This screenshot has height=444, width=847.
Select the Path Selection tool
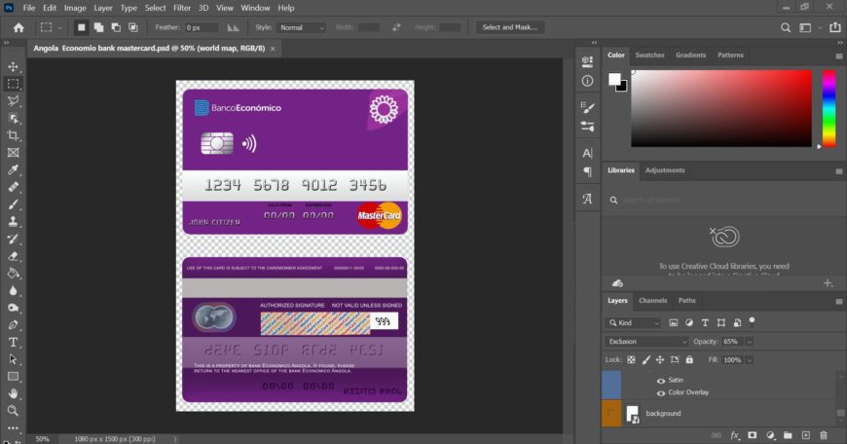[x=13, y=359]
